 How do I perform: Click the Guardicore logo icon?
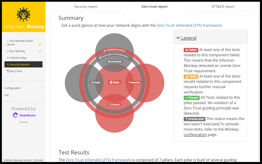pyautogui.click(x=16, y=115)
